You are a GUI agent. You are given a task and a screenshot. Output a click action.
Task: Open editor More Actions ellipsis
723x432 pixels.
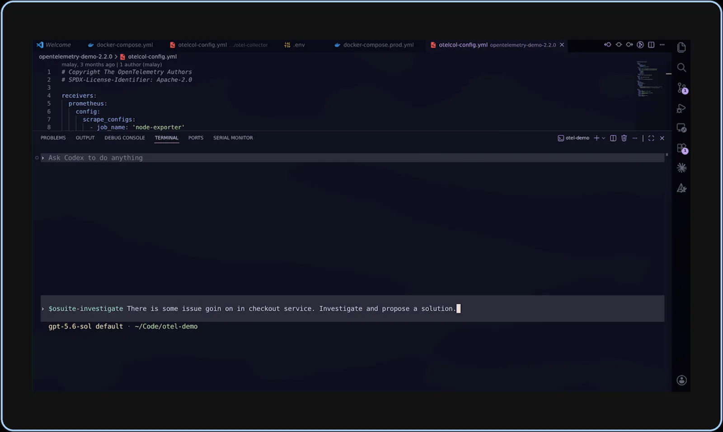point(662,45)
